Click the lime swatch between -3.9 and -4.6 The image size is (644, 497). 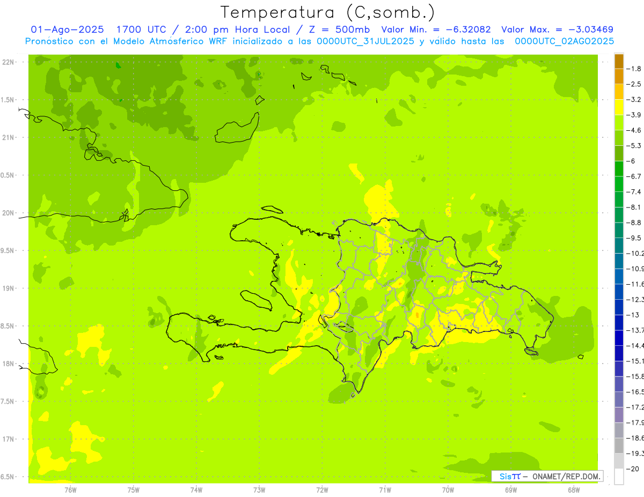tap(619, 123)
